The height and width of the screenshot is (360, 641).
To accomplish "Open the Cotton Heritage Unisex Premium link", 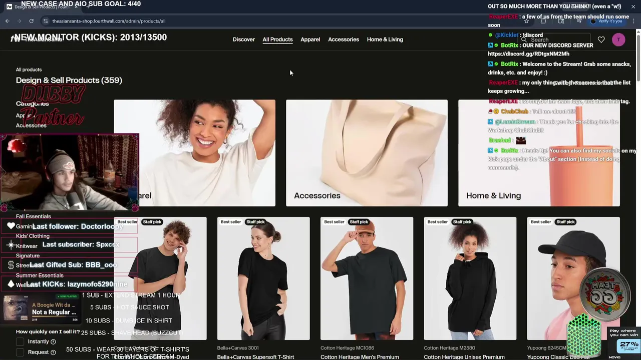I will (x=464, y=357).
